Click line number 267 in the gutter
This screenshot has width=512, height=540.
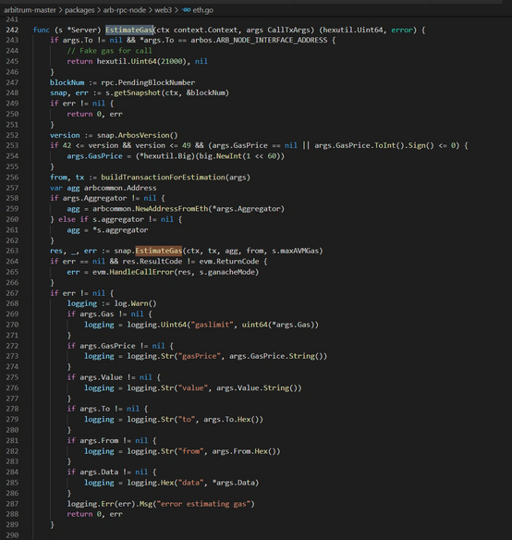point(12,293)
